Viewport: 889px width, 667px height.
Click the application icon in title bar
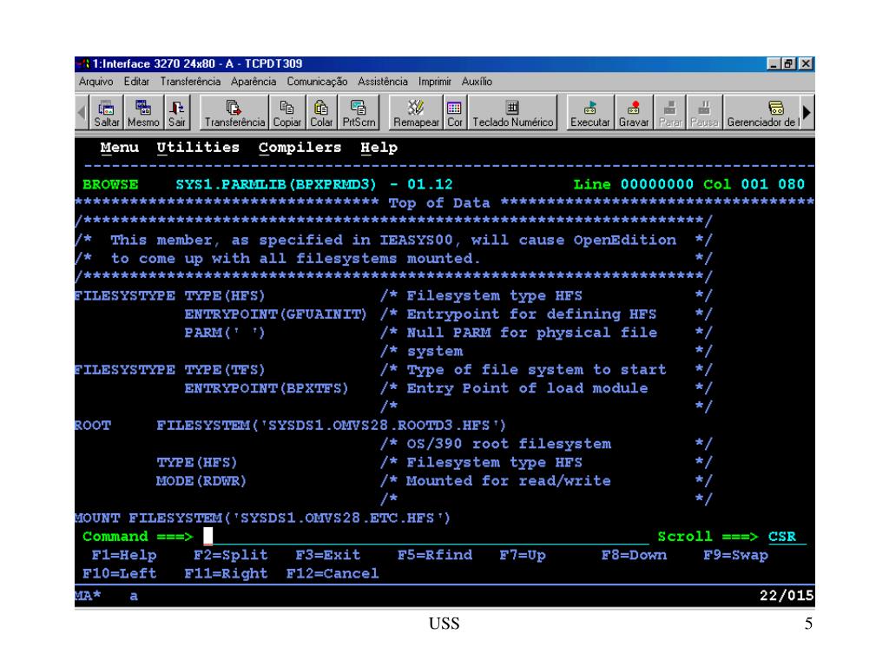point(84,63)
